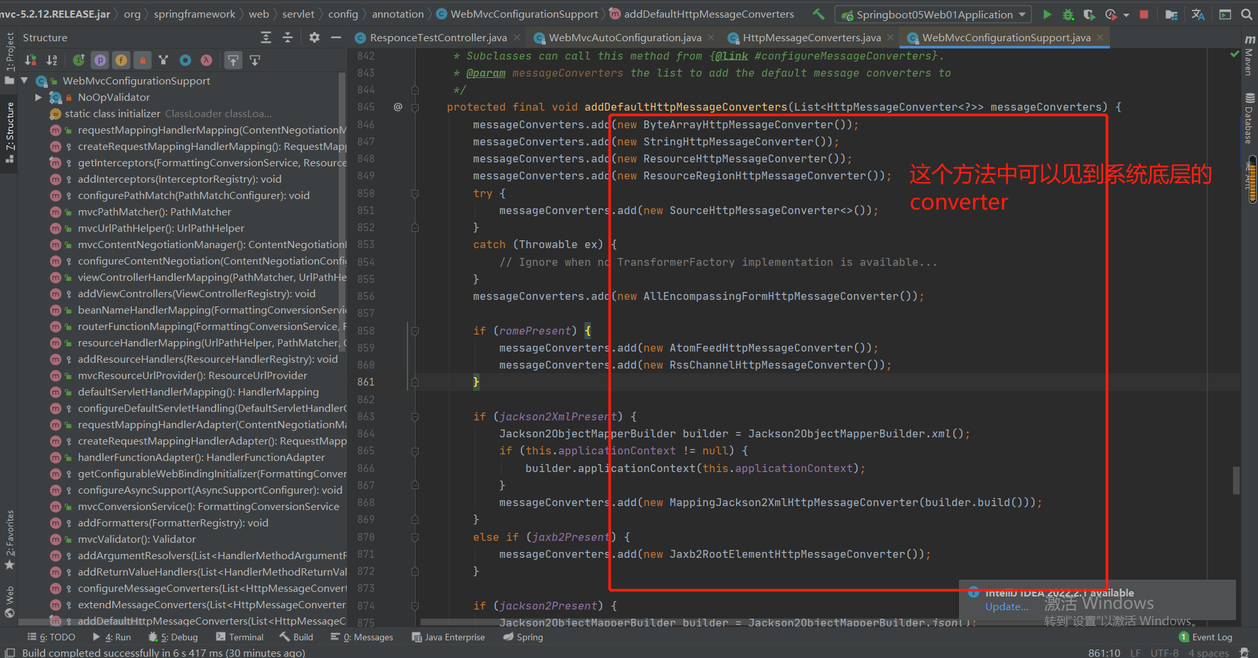
Task: Switch to WebMvcAutoConfiguration.java tab
Action: click(x=624, y=38)
